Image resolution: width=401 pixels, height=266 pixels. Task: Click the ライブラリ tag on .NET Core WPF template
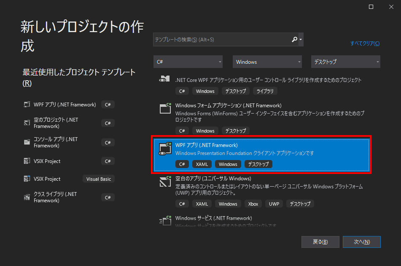tap(265, 91)
